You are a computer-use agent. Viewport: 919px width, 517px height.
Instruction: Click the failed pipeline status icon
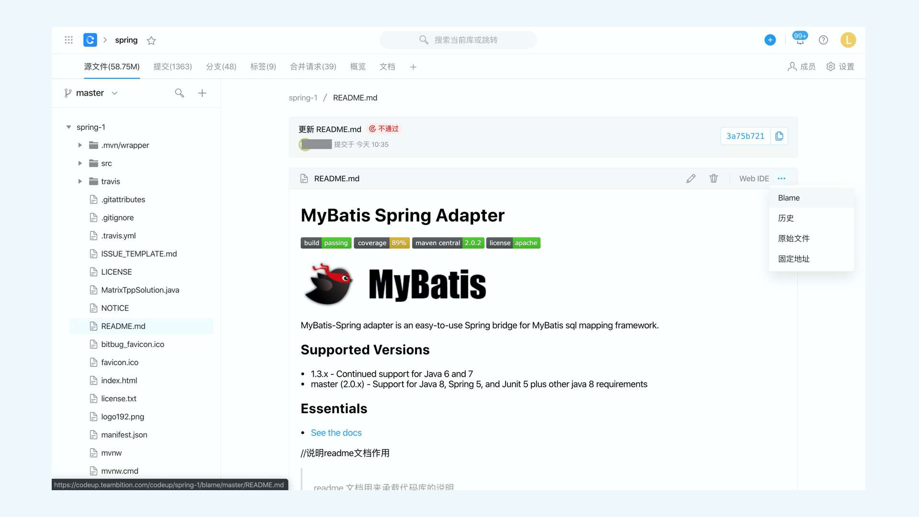click(372, 129)
